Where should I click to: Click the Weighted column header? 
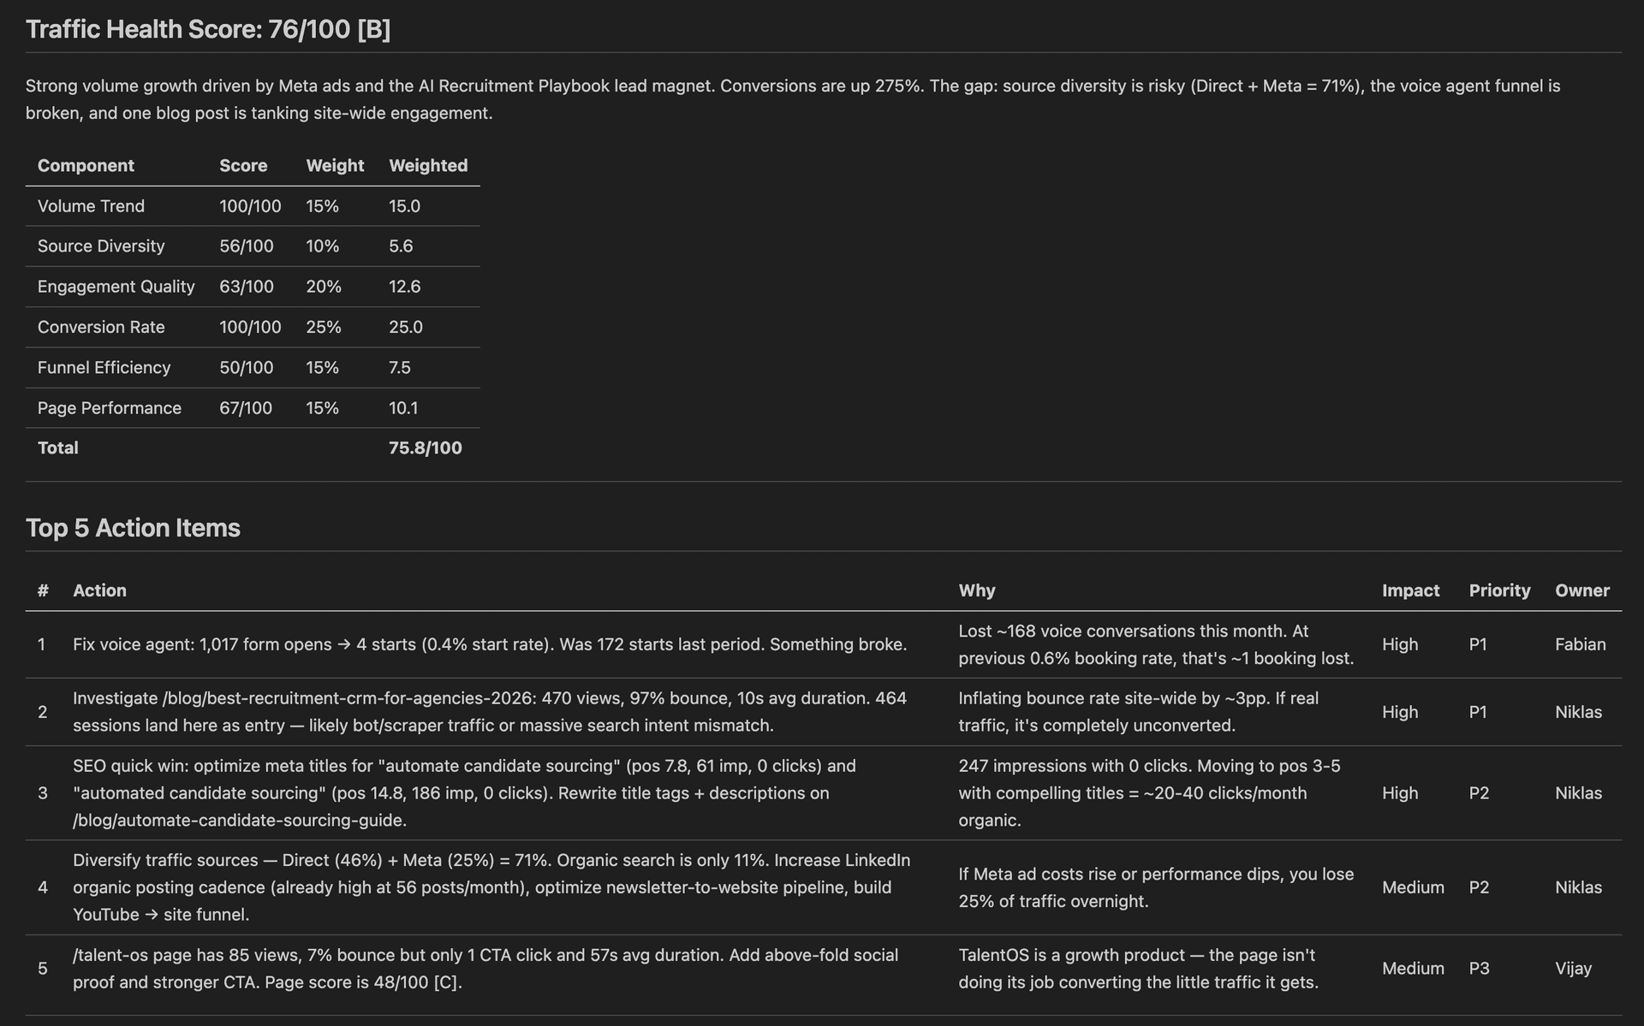click(428, 165)
